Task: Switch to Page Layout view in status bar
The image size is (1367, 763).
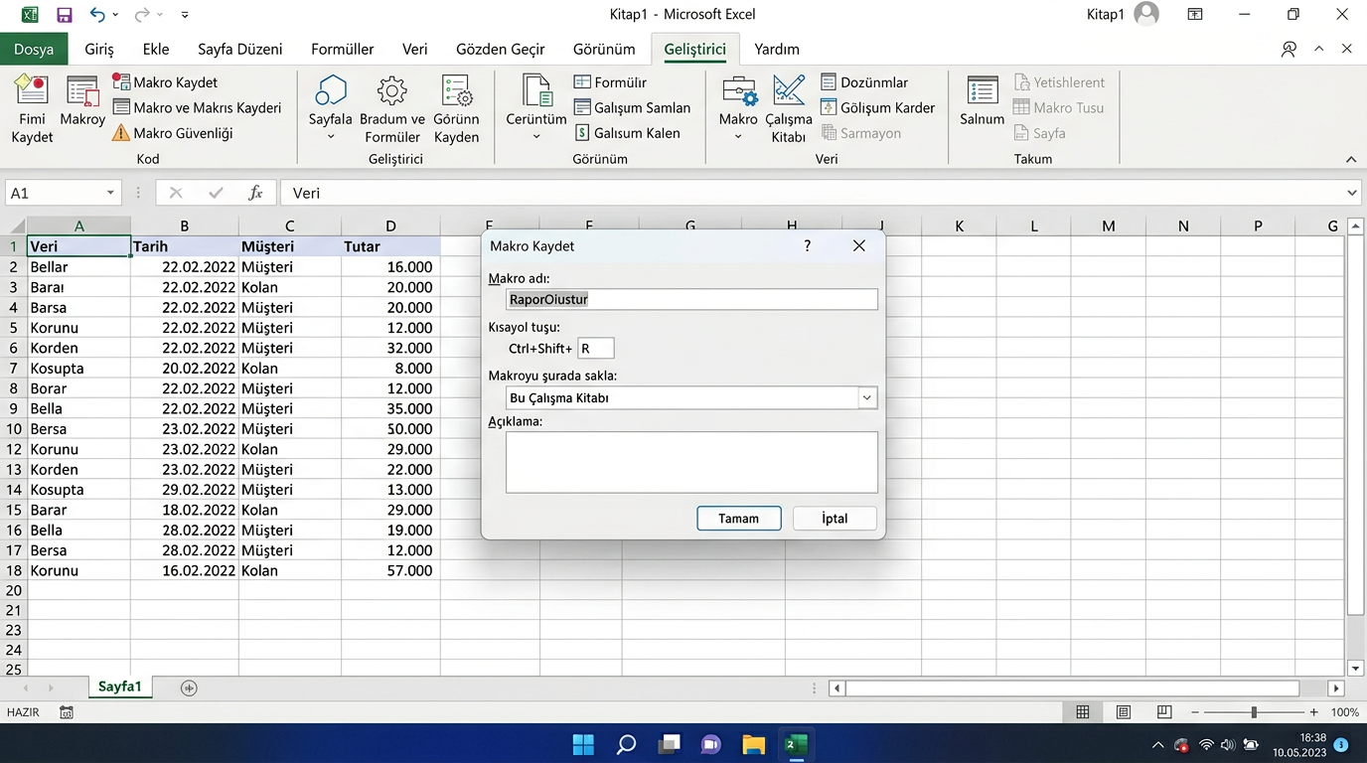Action: 1123,712
